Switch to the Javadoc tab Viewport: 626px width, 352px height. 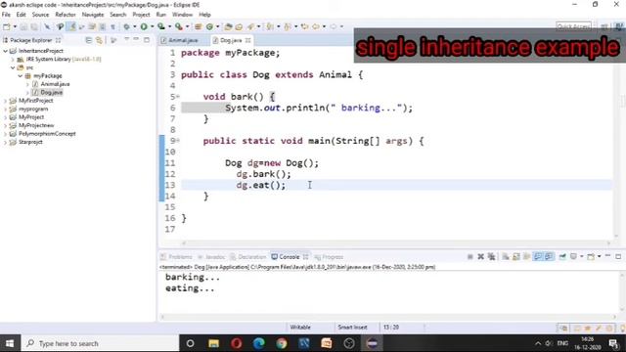tap(211, 256)
